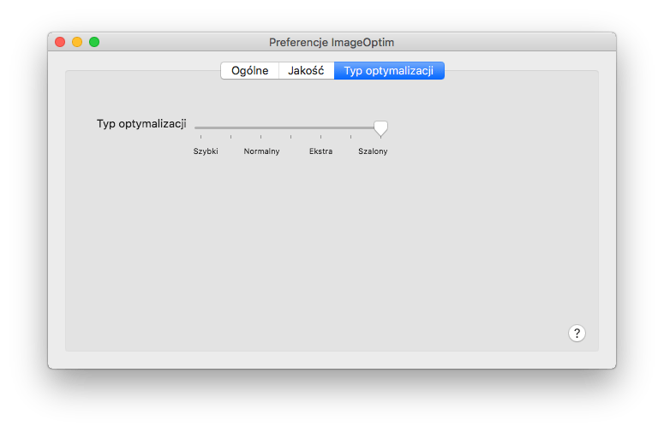Set slider to Ekstra tick mark
The height and width of the screenshot is (432, 664).
point(321,137)
